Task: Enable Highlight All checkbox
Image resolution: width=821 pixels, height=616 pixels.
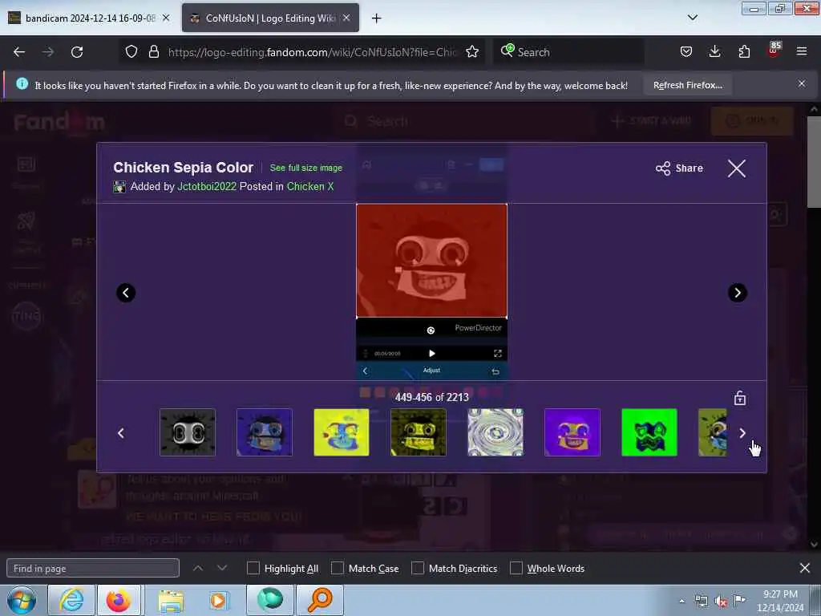Action: (x=253, y=569)
